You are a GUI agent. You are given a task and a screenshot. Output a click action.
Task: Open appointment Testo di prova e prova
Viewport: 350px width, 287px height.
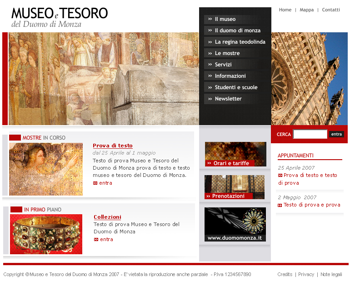coord(312,205)
